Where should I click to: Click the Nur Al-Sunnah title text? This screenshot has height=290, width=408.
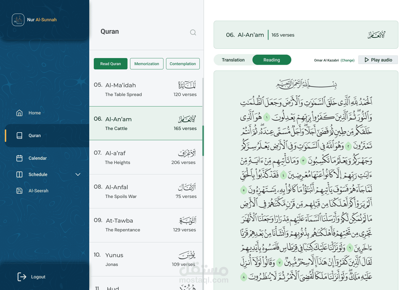[42, 20]
